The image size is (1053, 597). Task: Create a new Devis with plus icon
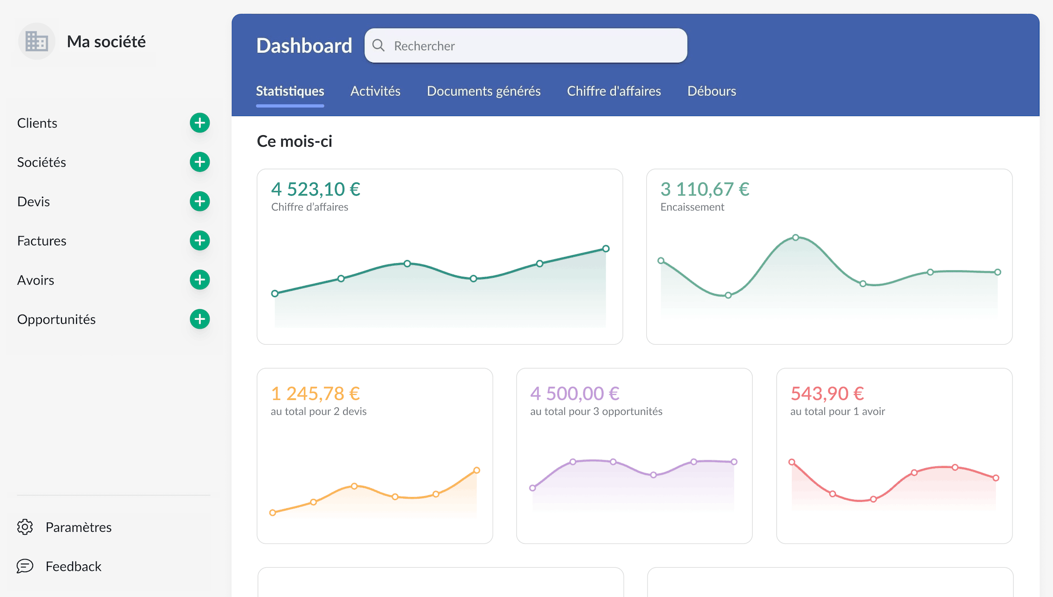tap(199, 201)
